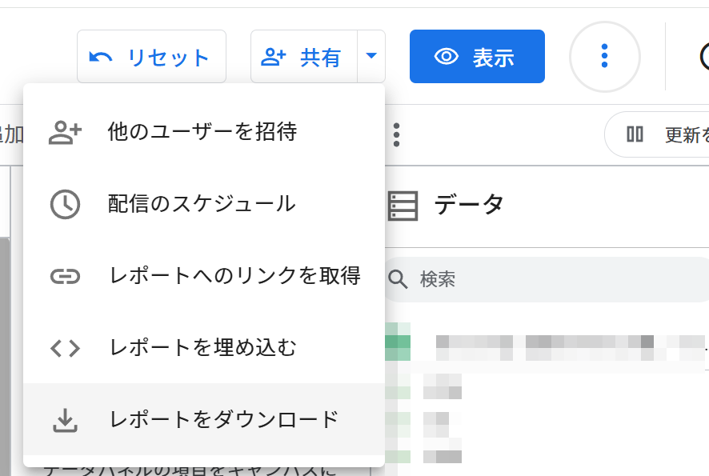Open the three-dot overflow menu at top right
This screenshot has width=709, height=476.
[x=604, y=56]
